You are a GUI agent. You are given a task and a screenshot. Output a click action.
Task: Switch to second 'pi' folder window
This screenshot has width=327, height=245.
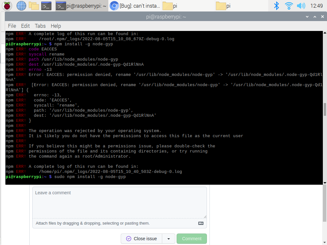point(241,6)
